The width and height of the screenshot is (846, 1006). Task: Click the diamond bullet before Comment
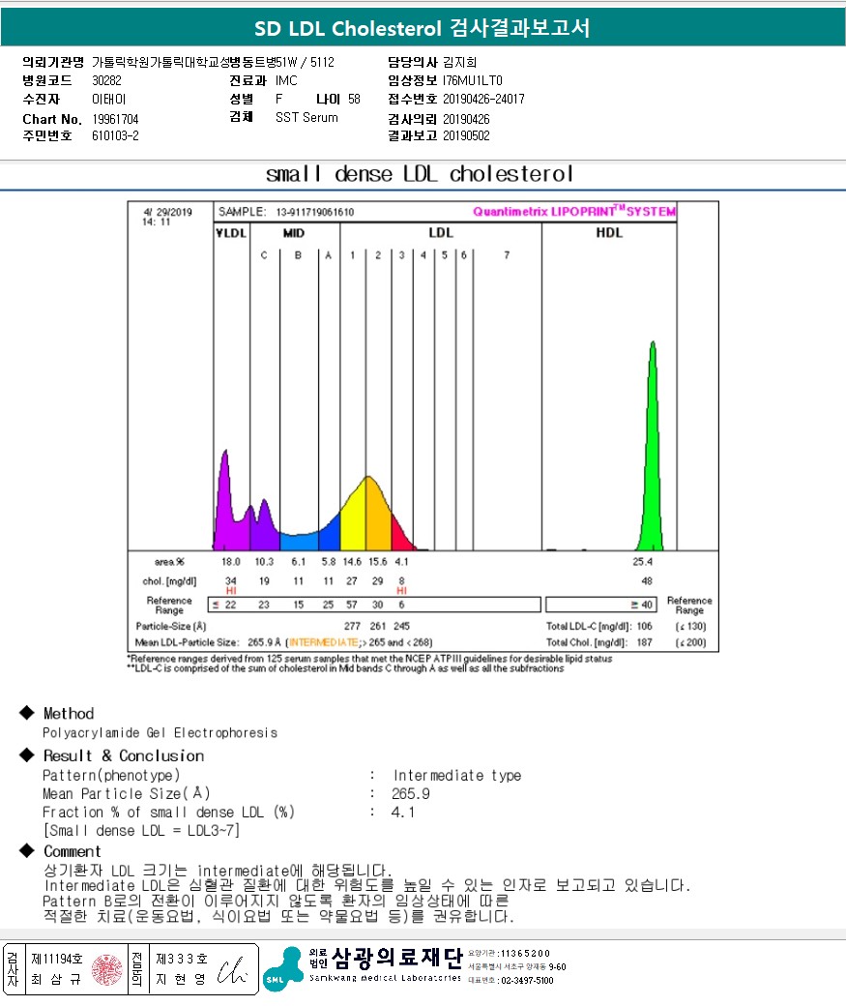coord(27,851)
